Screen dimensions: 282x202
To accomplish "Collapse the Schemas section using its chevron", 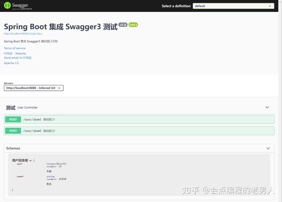I will pyautogui.click(x=268, y=148).
